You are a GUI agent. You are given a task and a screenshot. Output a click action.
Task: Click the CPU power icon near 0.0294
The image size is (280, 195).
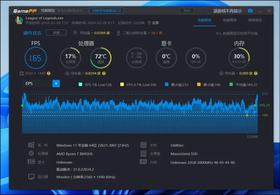tap(67, 73)
